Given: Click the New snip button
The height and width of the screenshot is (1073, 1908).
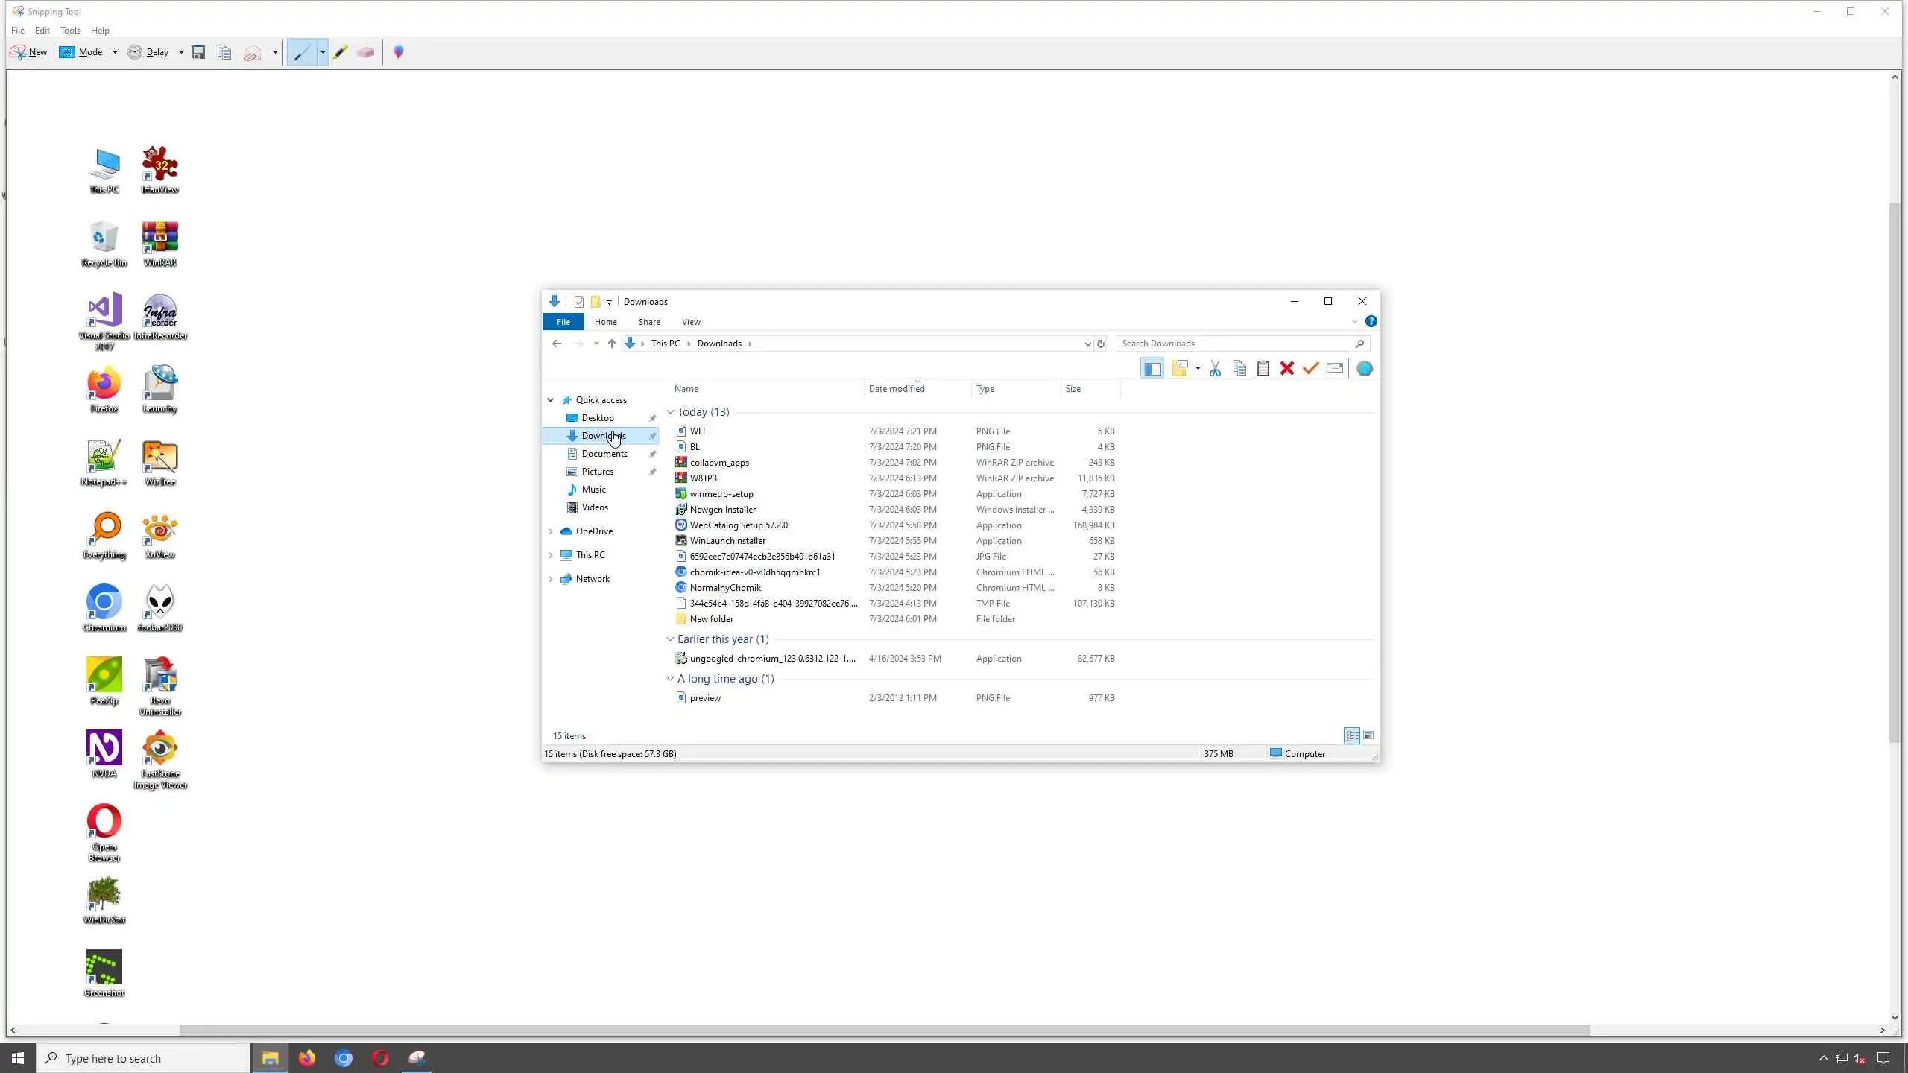Looking at the screenshot, I should pos(28,52).
